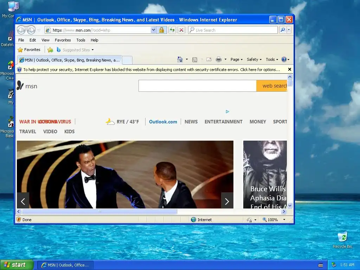Click the RYE weather icon
360x270 pixels.
click(x=110, y=121)
